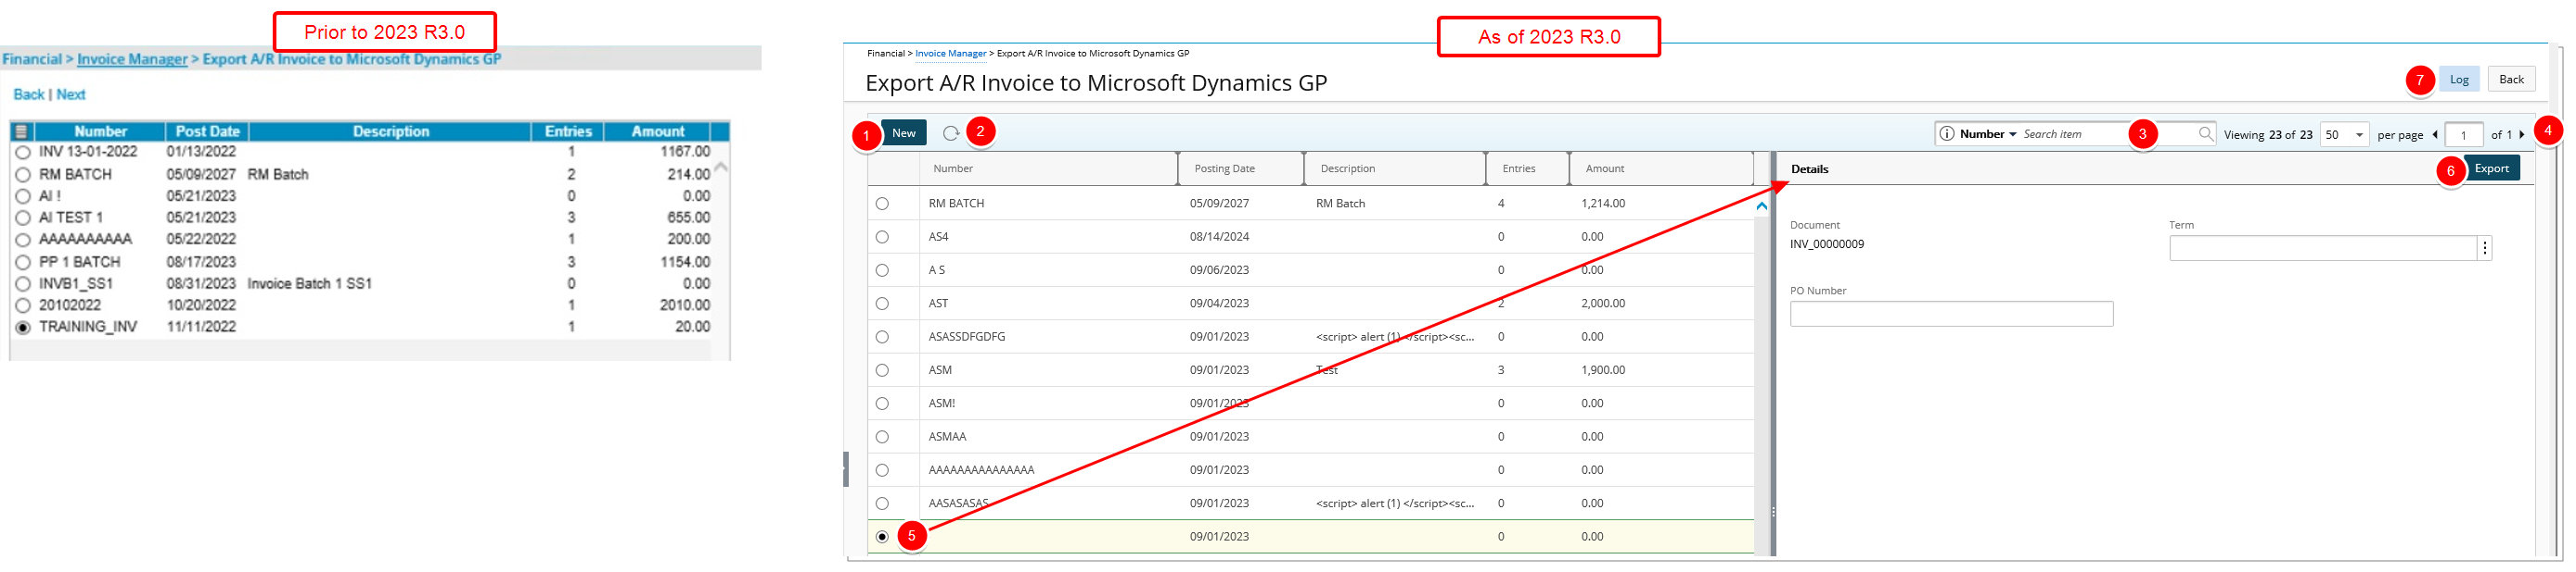Click the Back link in the old view
2576x572 pixels.
[x=28, y=94]
